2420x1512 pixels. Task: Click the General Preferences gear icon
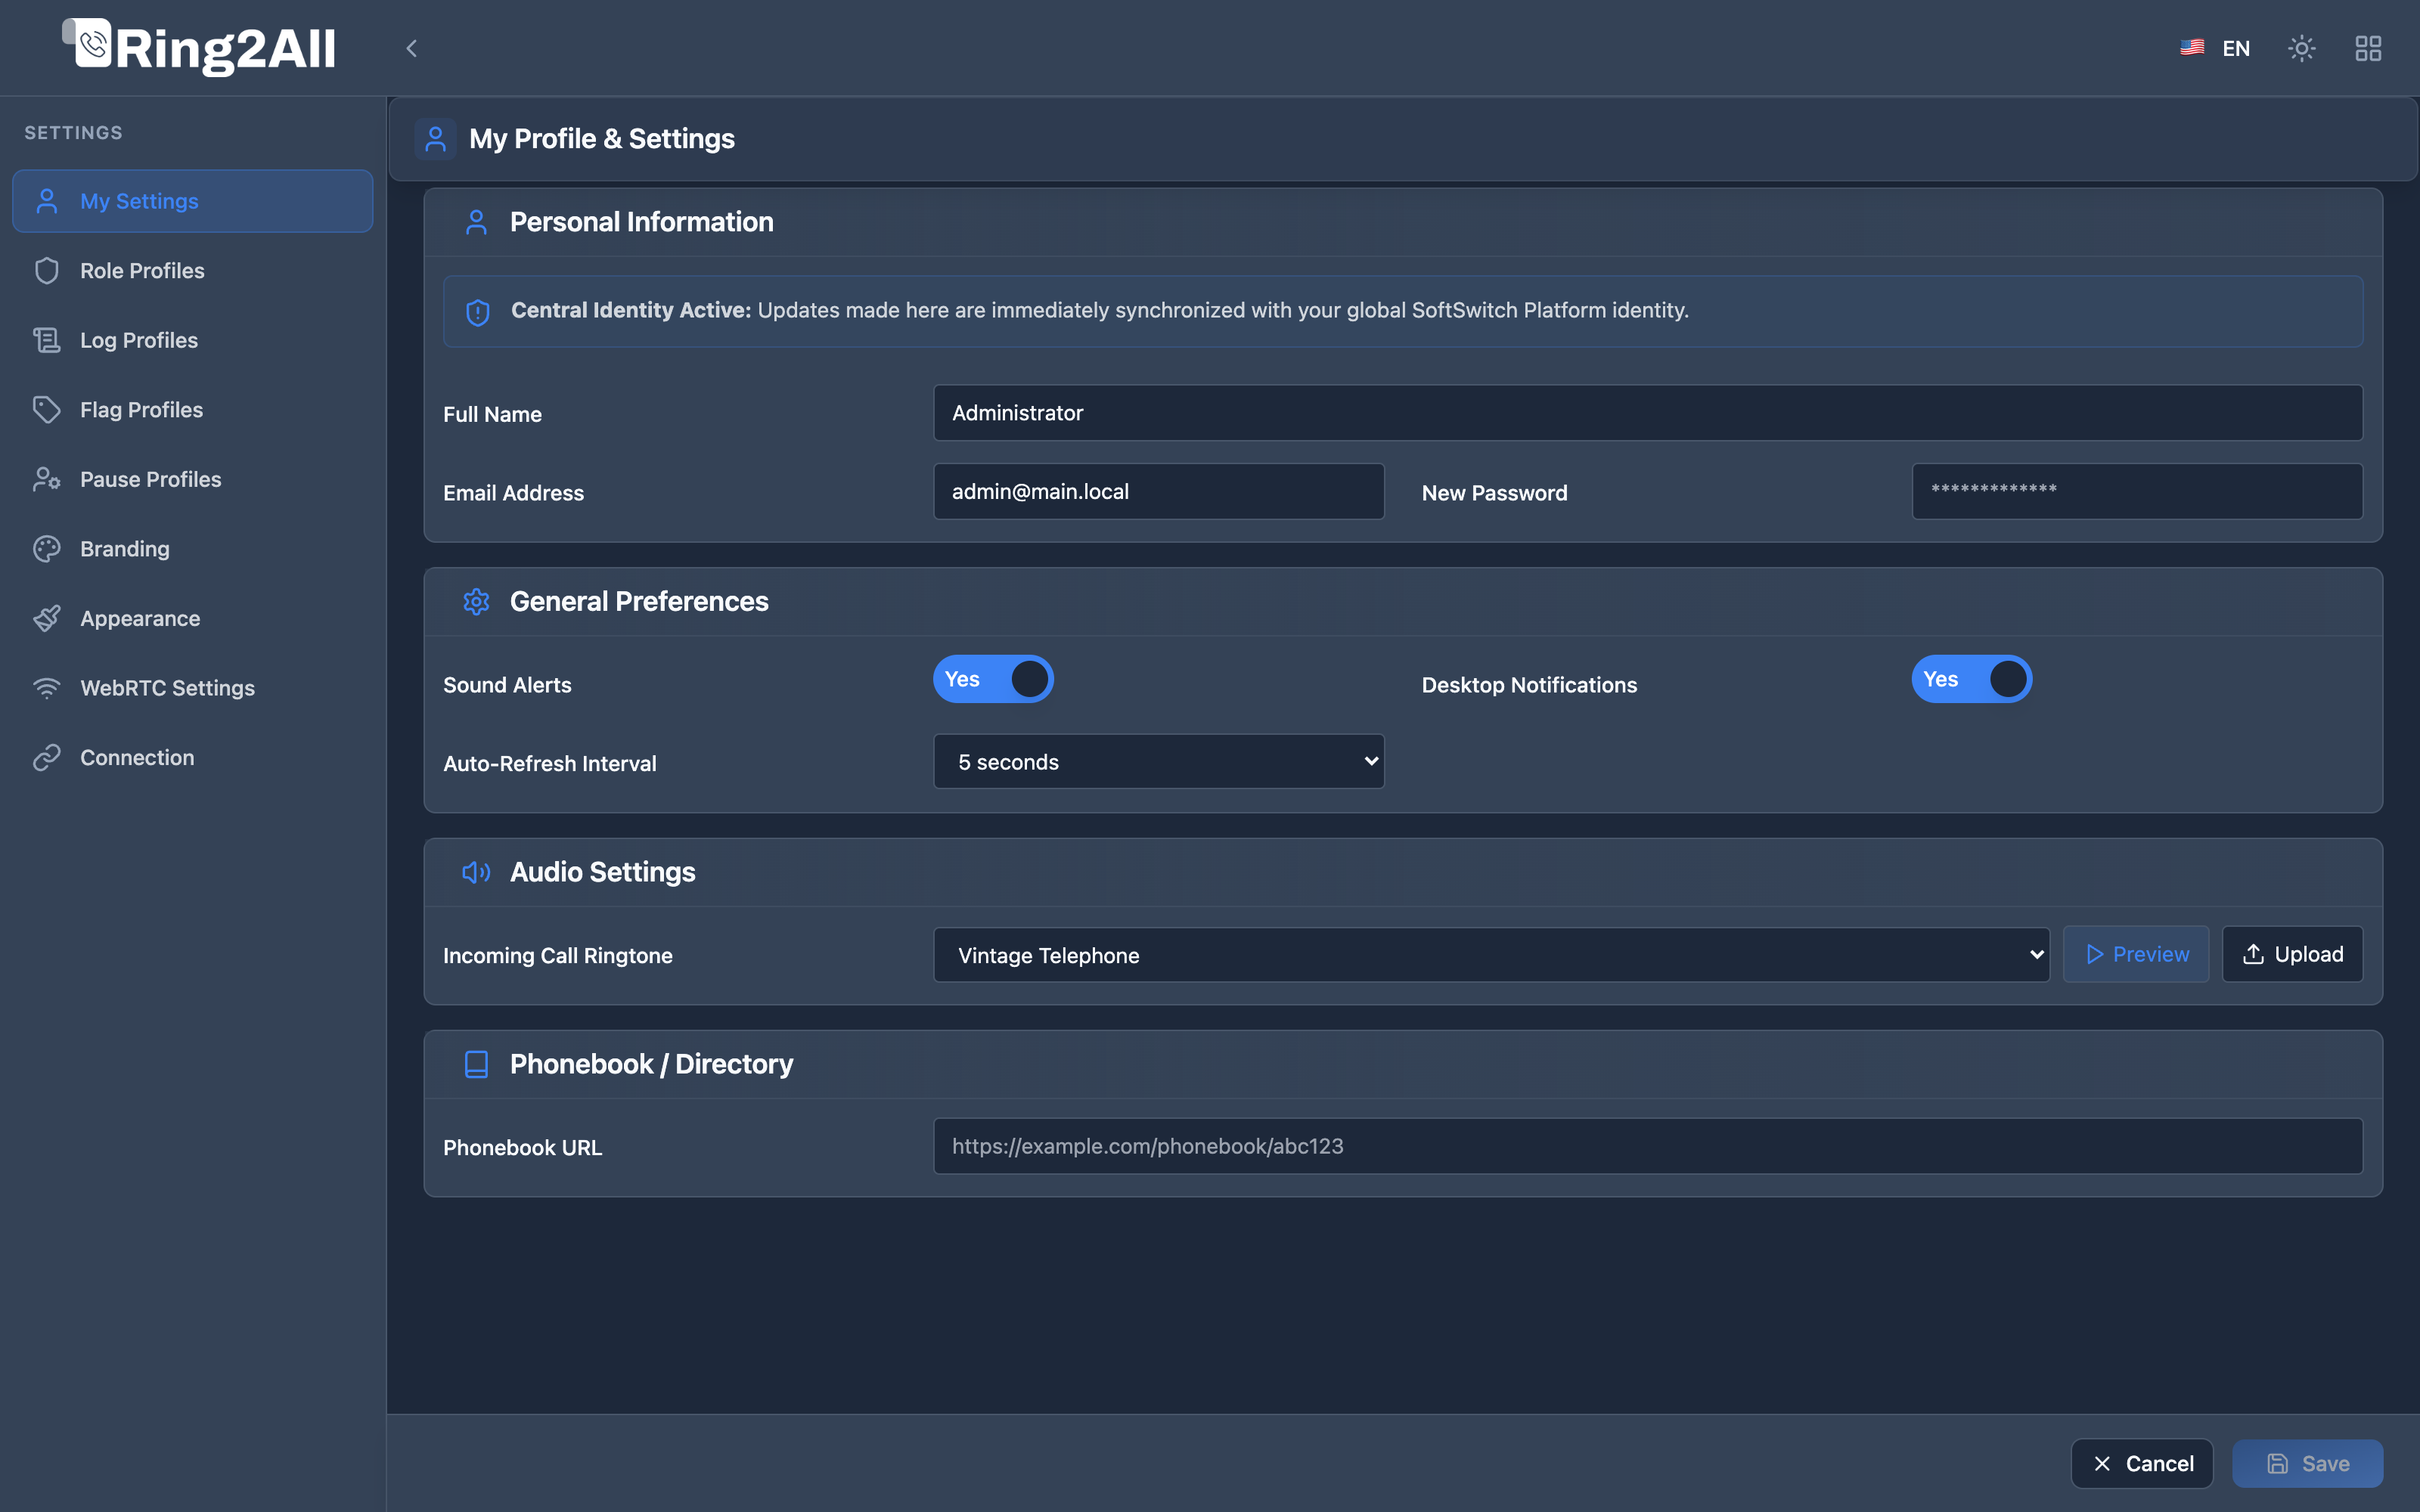[476, 601]
